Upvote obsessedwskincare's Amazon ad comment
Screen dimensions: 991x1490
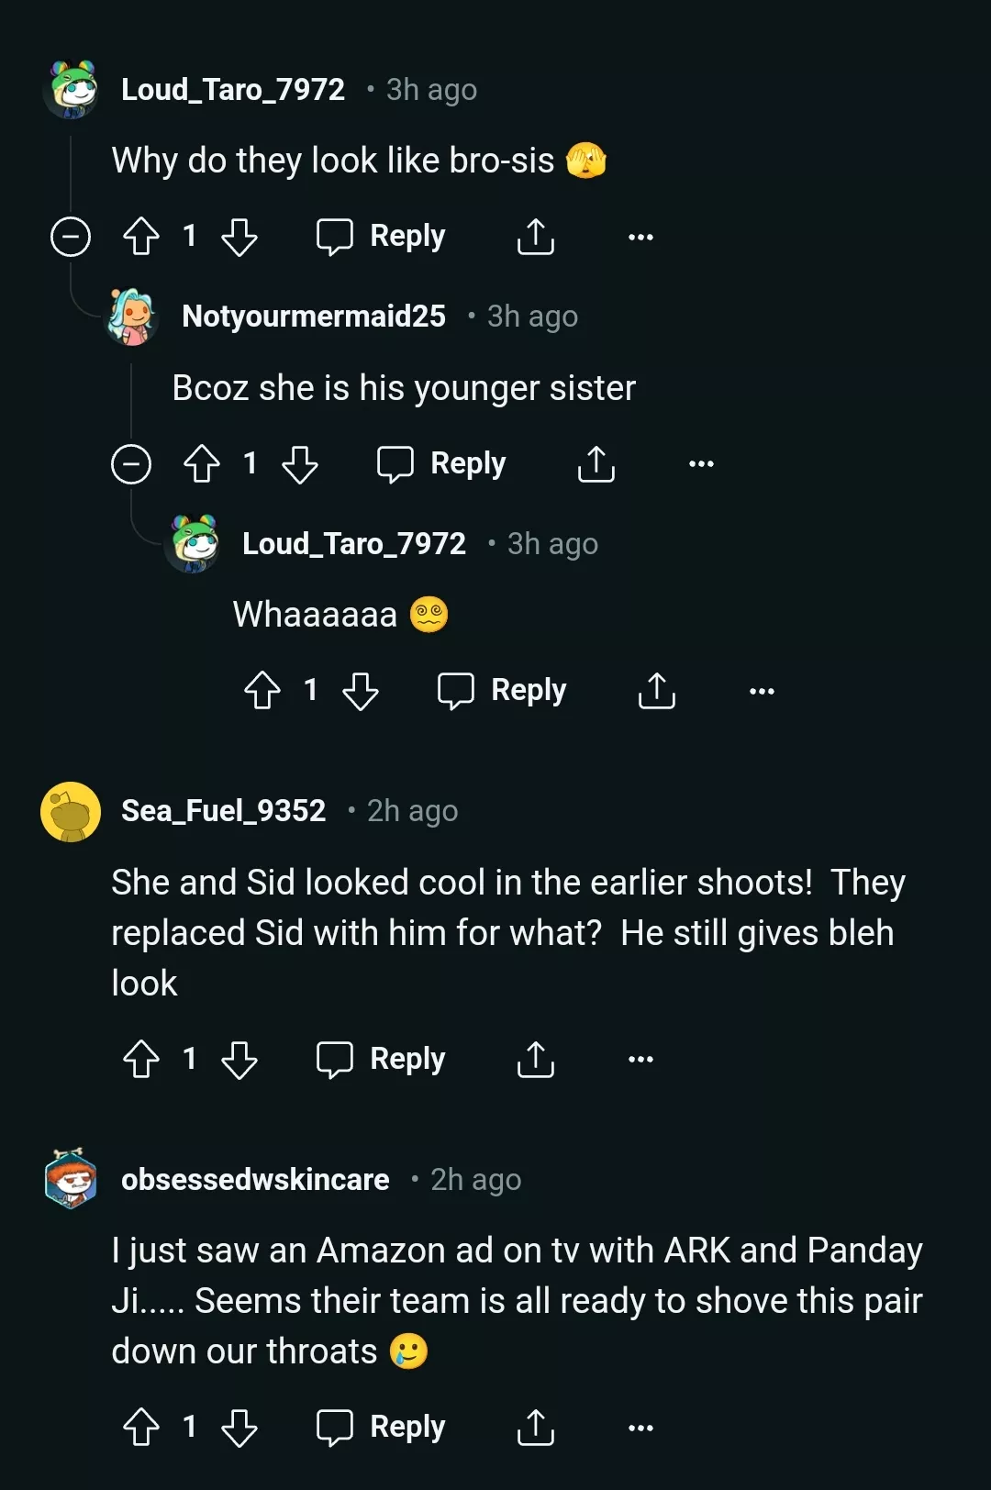click(x=139, y=1428)
